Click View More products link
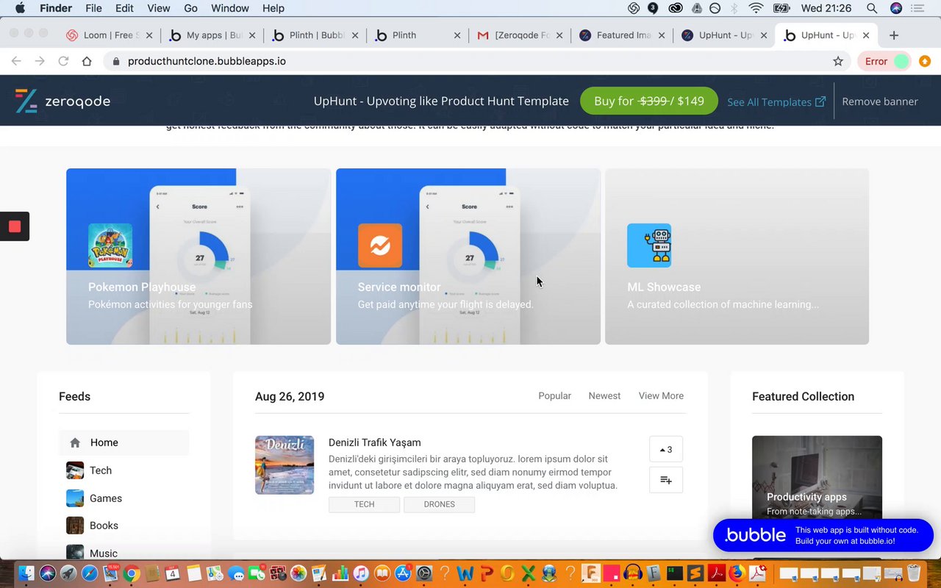This screenshot has height=588, width=941. click(661, 395)
